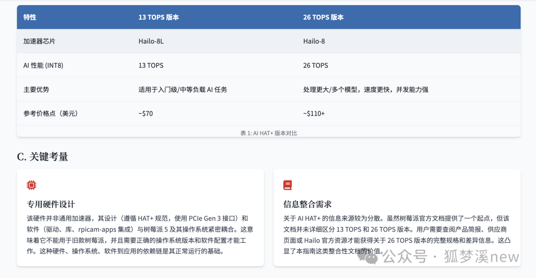Click the AI 性能 (INT8) row label

[x=43, y=65]
